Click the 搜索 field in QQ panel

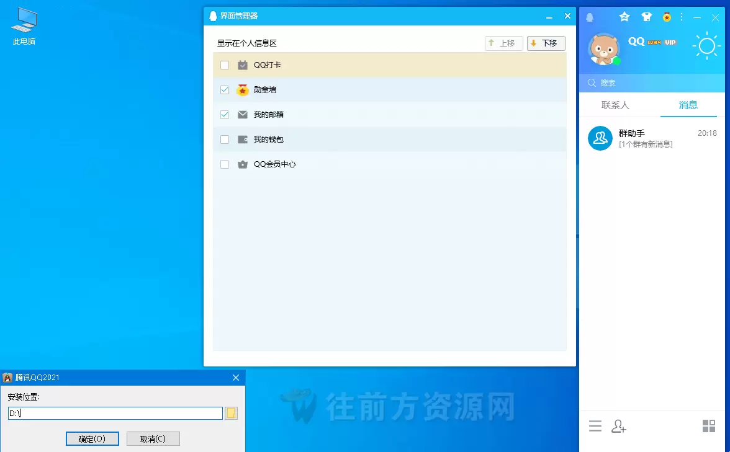[x=652, y=83]
